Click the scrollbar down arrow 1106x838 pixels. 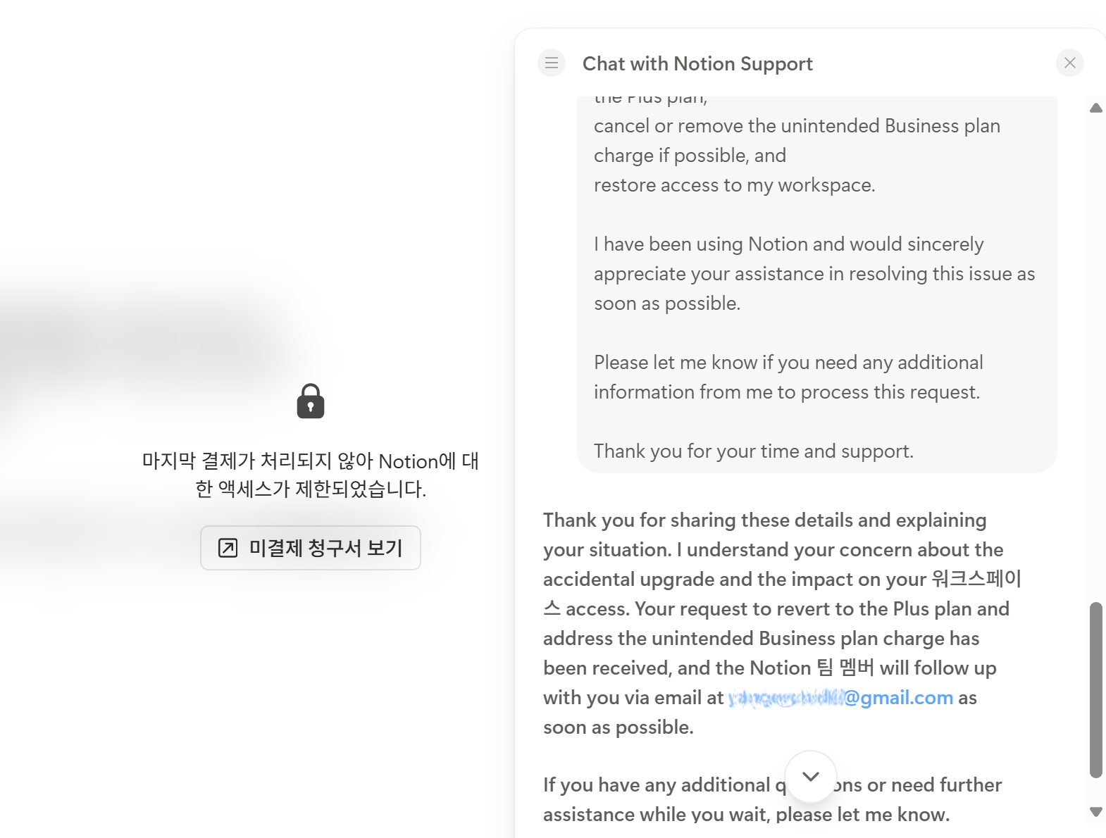1095,812
